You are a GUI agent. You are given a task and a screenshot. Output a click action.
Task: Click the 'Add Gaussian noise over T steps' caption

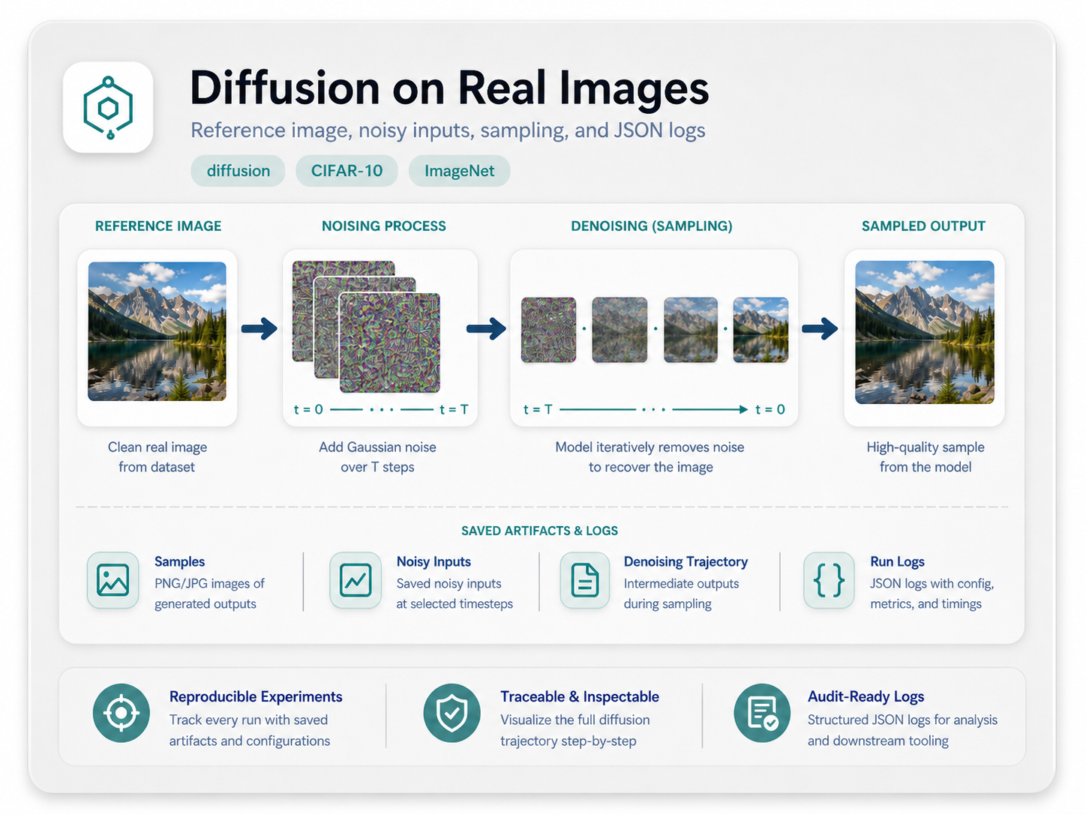click(x=377, y=456)
